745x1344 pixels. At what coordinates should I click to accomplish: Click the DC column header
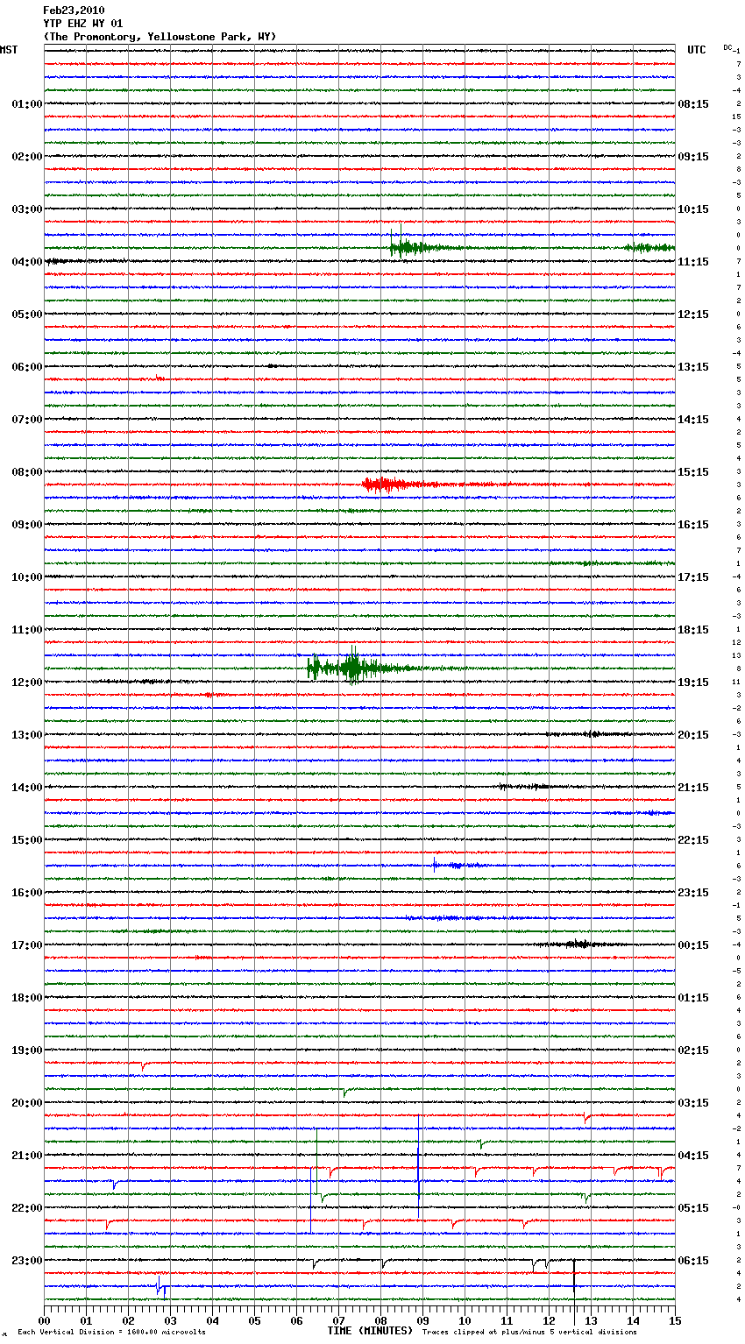(728, 47)
